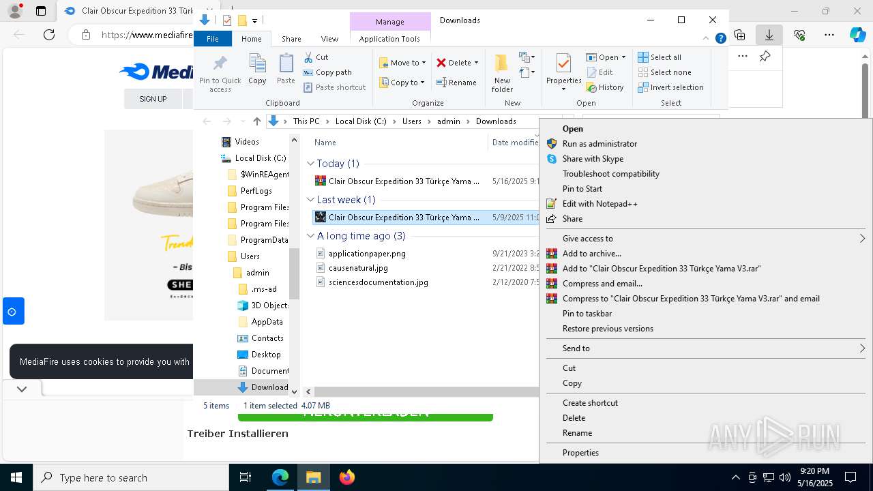
Task: Choose Share with Skype
Action: click(x=706, y=159)
